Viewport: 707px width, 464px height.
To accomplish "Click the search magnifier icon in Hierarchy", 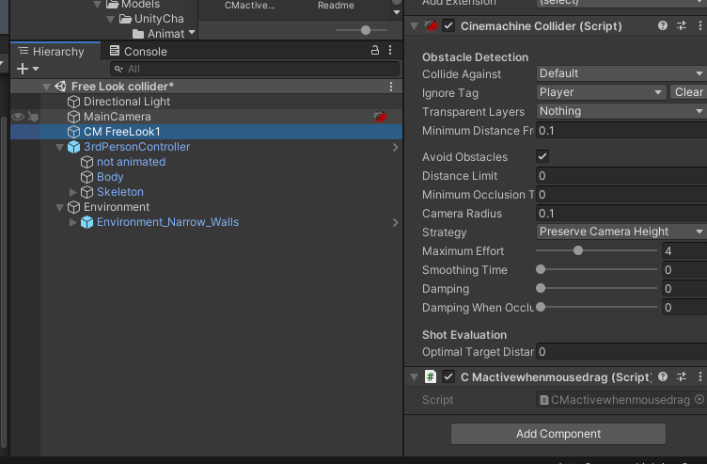I will click(118, 69).
